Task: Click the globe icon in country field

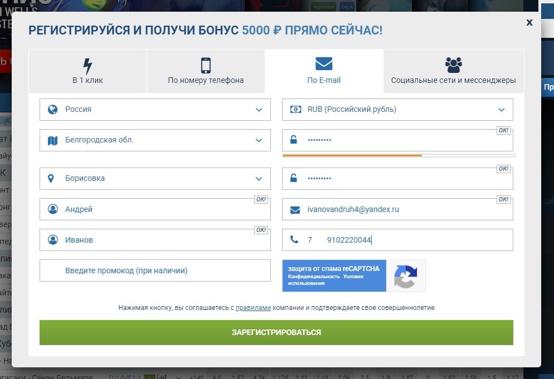Action: 53,110
